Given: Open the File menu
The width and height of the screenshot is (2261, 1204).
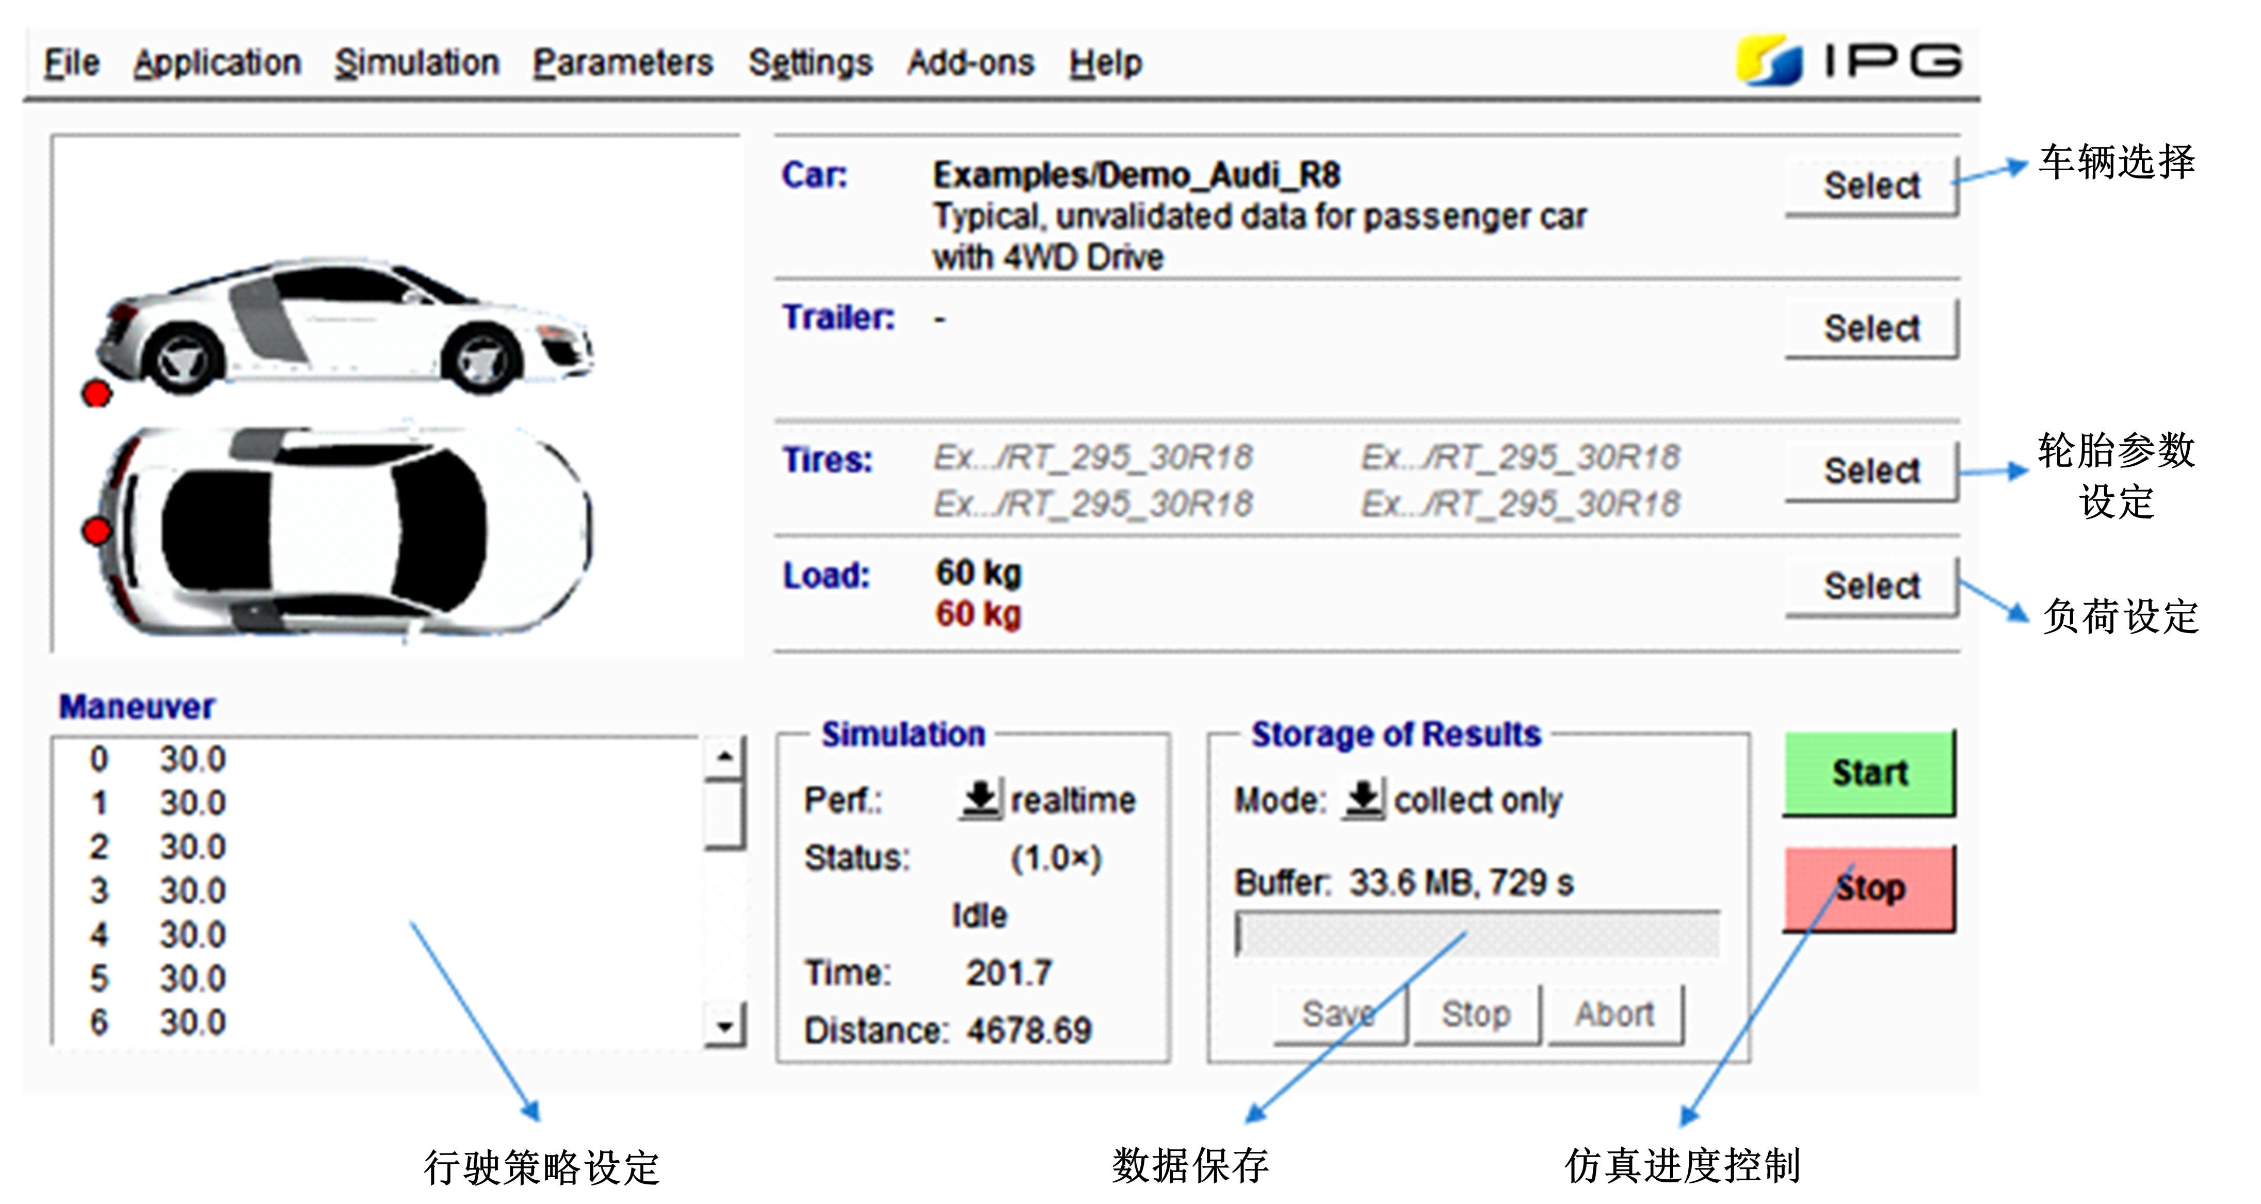Looking at the screenshot, I should tap(72, 63).
